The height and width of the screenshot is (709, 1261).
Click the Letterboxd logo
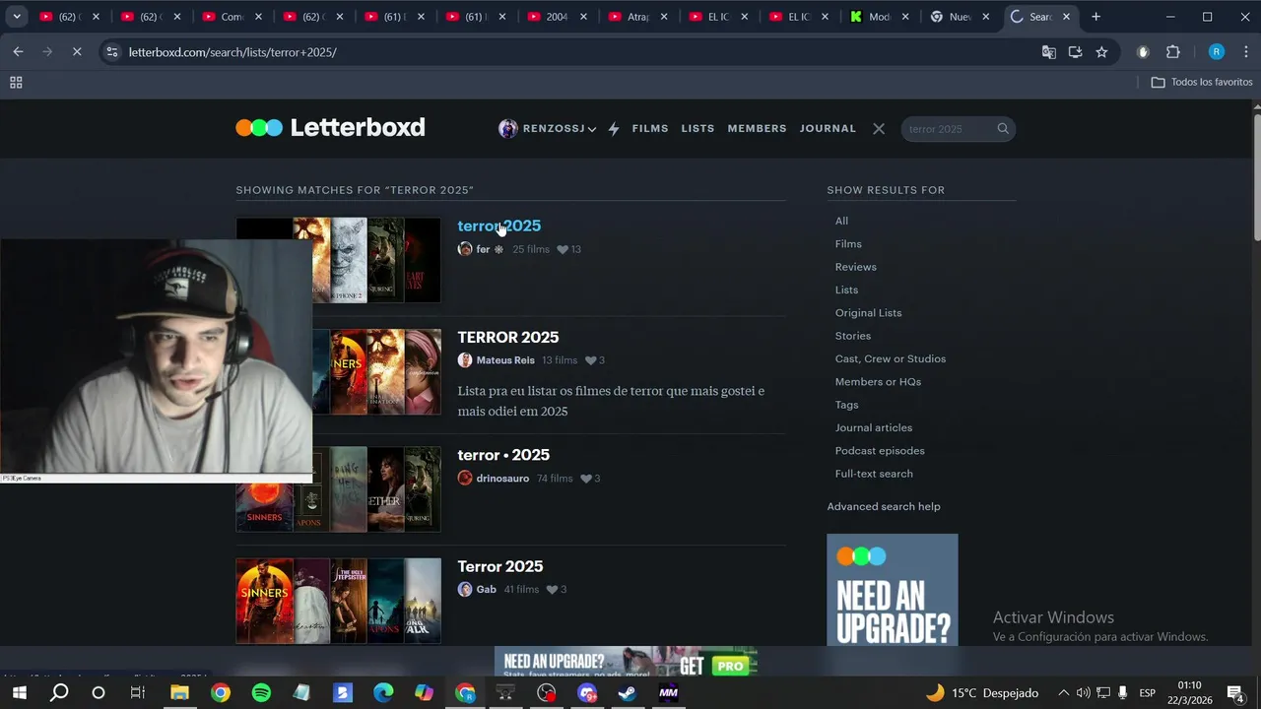click(330, 127)
